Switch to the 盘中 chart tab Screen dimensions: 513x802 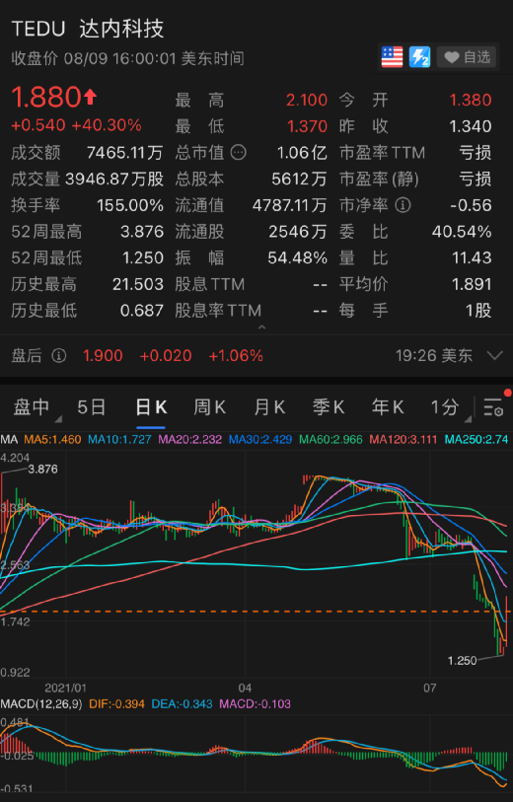pyautogui.click(x=32, y=407)
